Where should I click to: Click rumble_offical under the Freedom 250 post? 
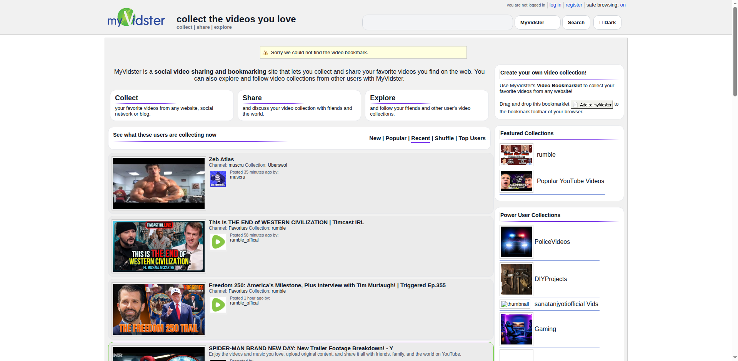244,303
